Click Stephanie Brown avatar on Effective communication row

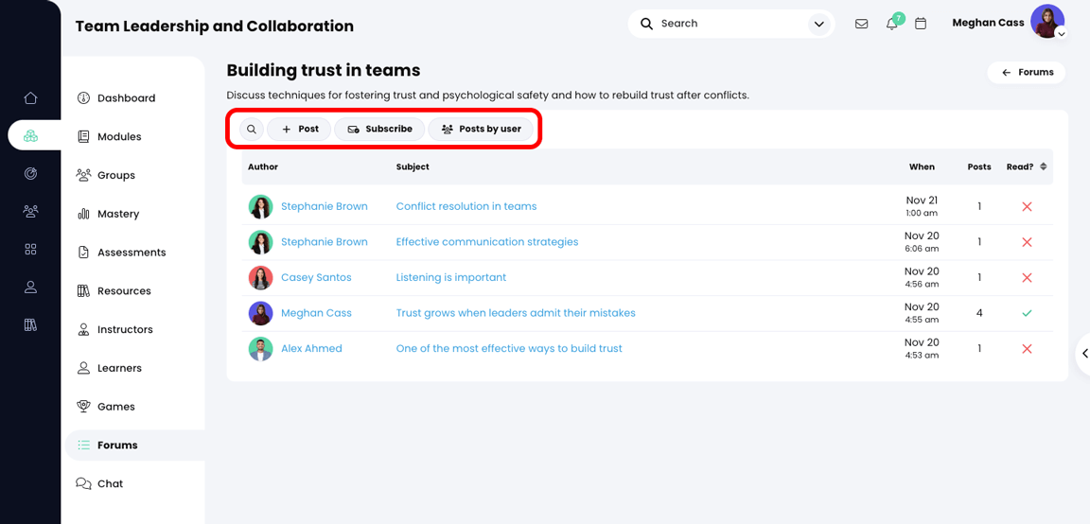pos(261,242)
